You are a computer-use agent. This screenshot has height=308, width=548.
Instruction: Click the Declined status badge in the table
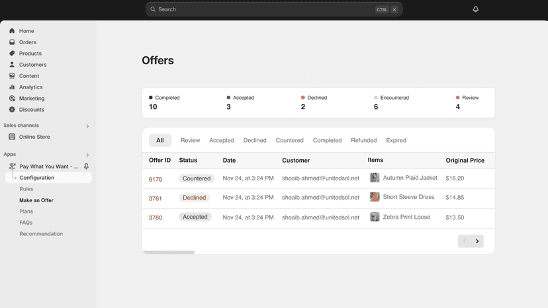[x=195, y=198]
